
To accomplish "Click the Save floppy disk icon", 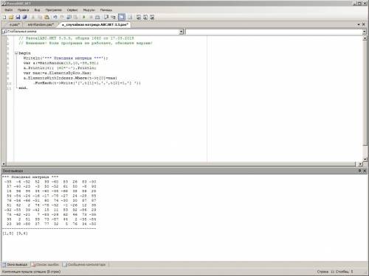I will click(x=18, y=17).
